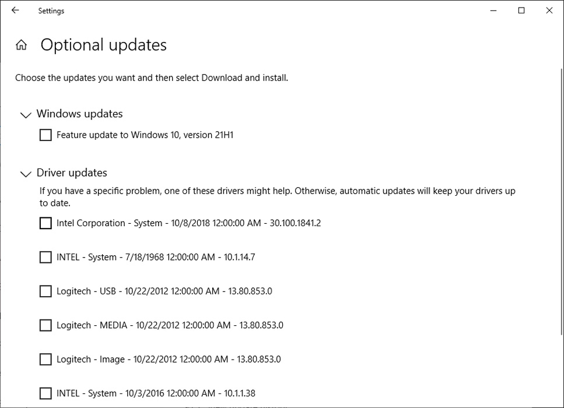Click Logitech Image 10/22/2012 label text

point(169,360)
